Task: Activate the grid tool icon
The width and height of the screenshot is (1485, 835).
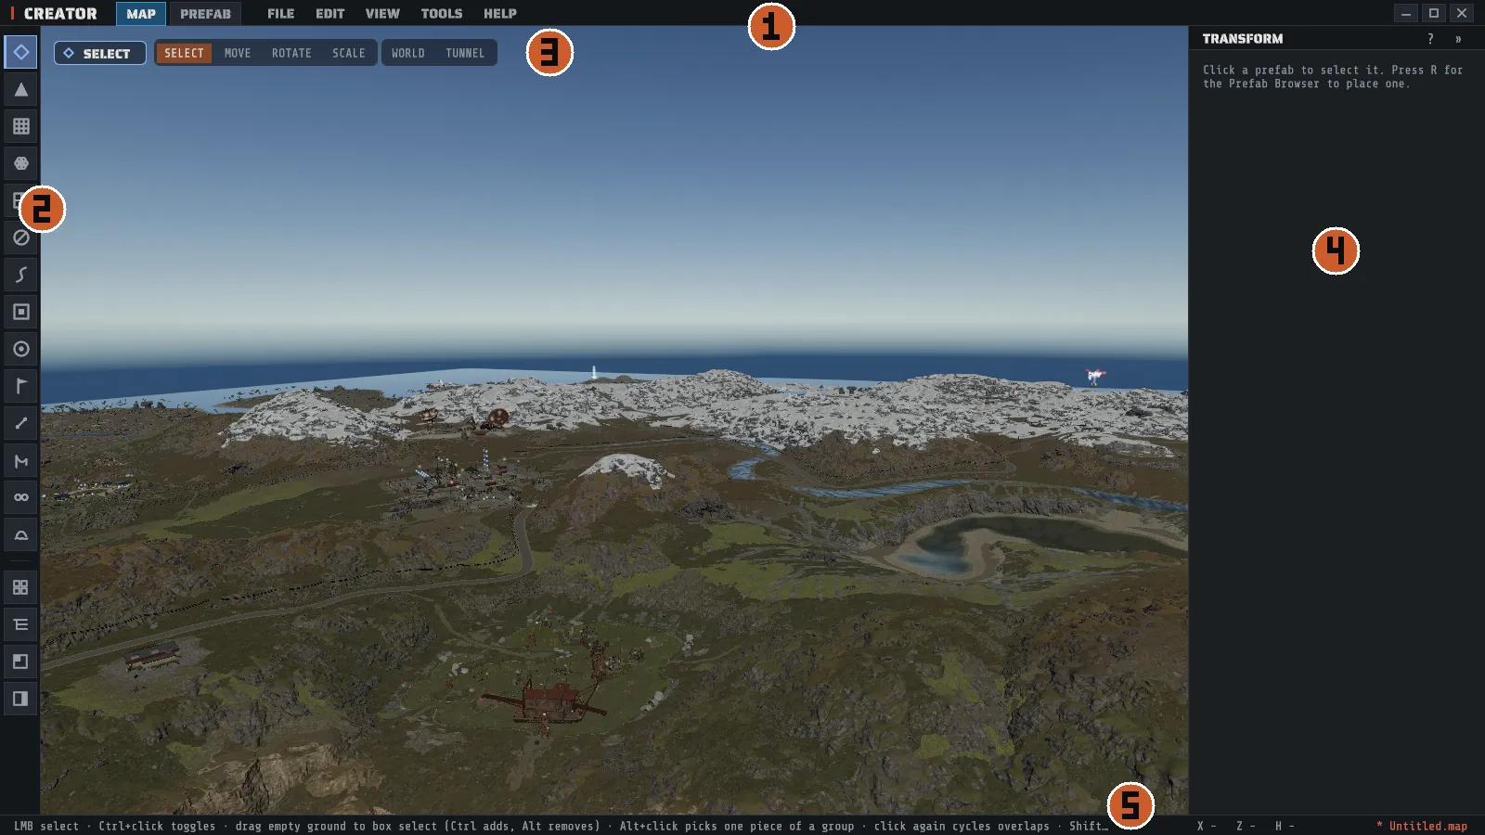Action: tap(20, 126)
